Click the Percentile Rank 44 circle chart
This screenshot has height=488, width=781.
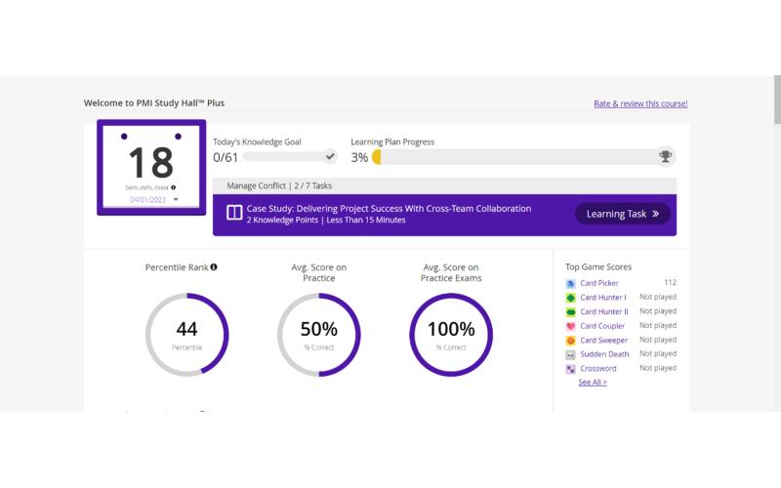click(x=187, y=335)
